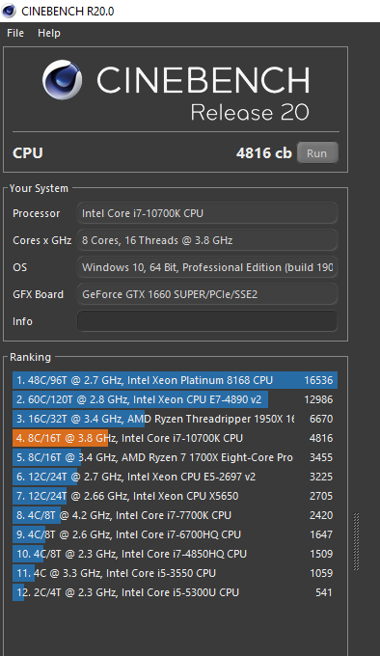
Task: Click the GFX Board field
Action: coord(207,294)
